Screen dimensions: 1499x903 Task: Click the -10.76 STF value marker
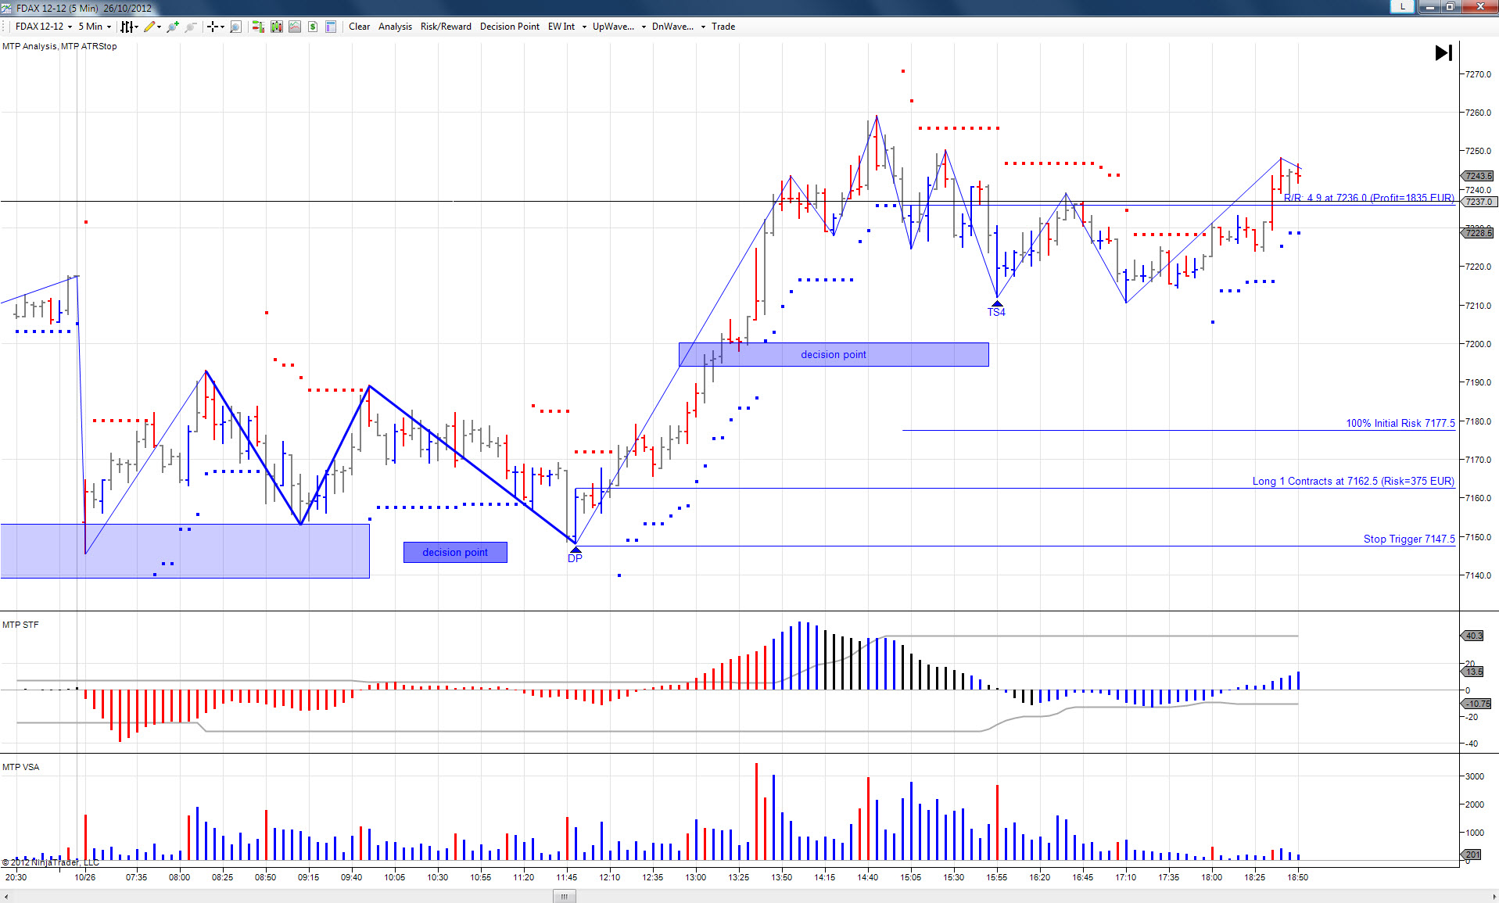(x=1477, y=704)
